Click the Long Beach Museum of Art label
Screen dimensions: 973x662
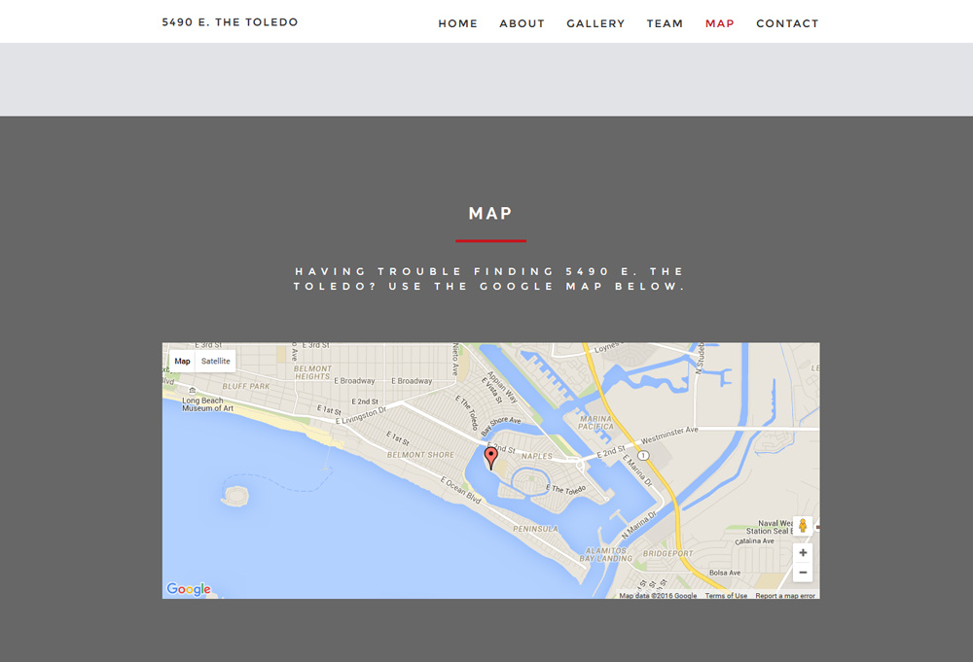[x=207, y=404]
